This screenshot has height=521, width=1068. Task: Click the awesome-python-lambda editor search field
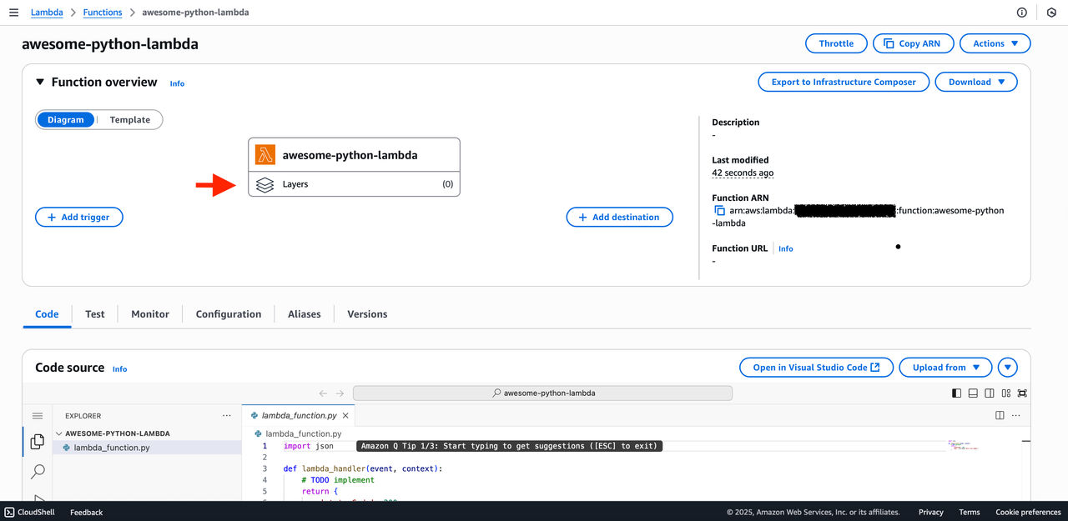coord(542,393)
